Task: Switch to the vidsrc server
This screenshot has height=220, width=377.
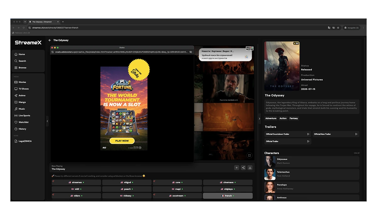Action: point(76,196)
